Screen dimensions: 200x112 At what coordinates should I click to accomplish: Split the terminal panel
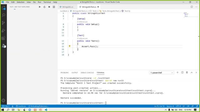[x=182, y=72]
